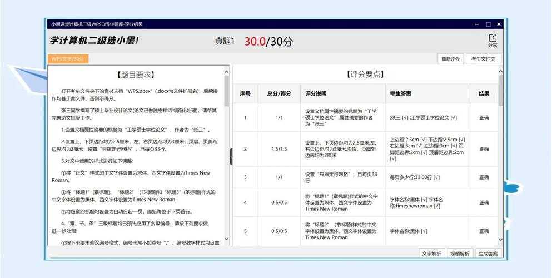
Task: Click the share icon (分享)
Action: [x=493, y=41]
